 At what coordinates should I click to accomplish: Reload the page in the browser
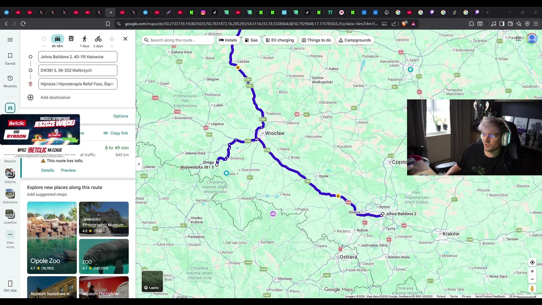click(x=23, y=24)
